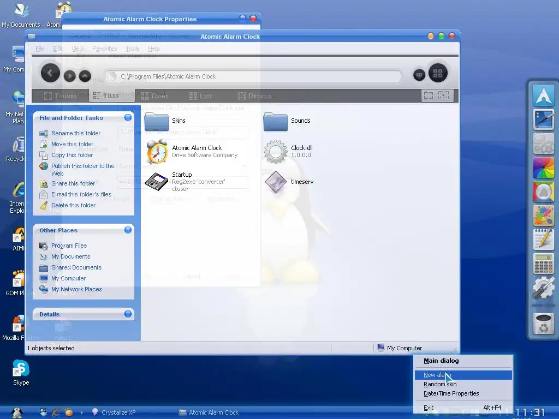
Task: Click Move this folder
Action: [73, 144]
